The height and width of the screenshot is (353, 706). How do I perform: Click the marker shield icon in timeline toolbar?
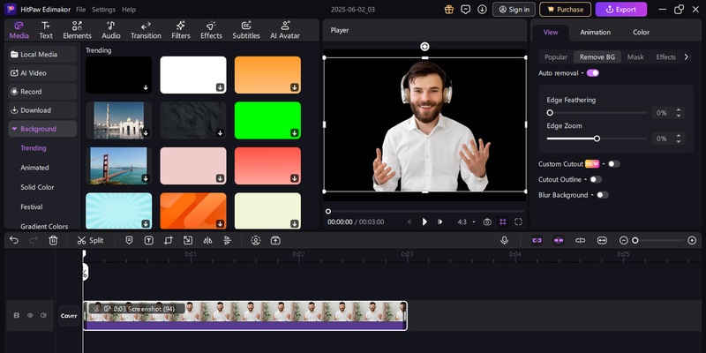click(129, 240)
